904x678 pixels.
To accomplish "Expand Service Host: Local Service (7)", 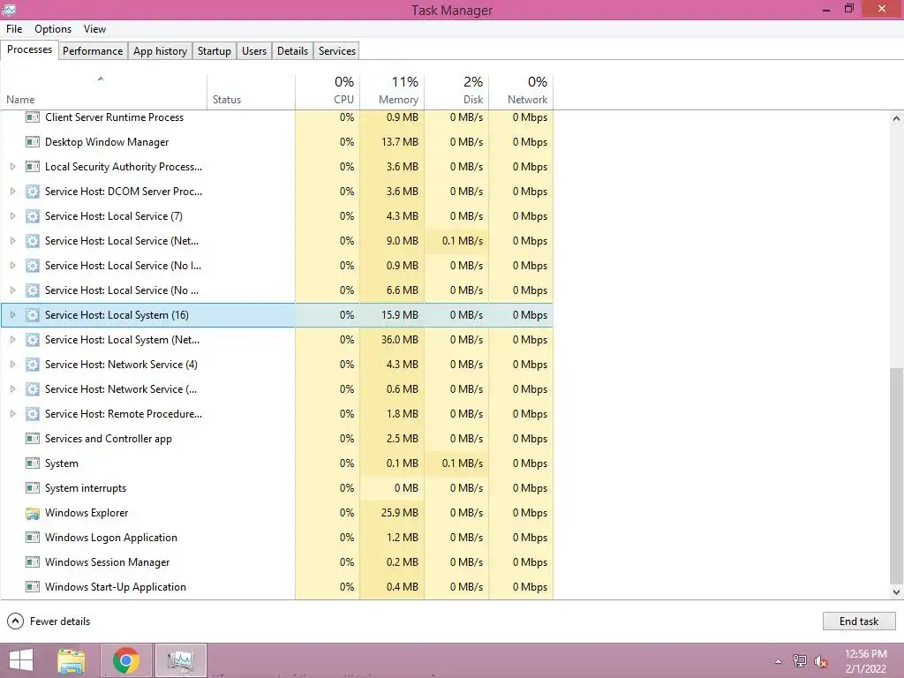I will (12, 216).
